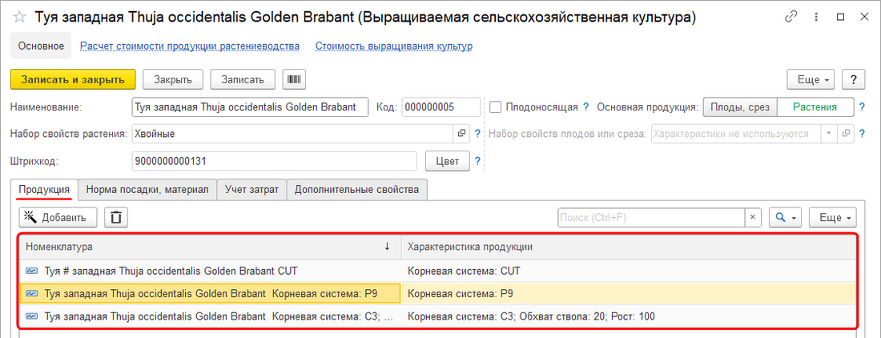Click the Добавить button
Screen dimensions: 881x338
pos(58,217)
